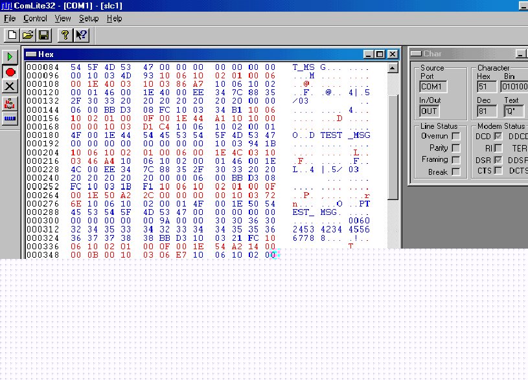528x380 pixels.
Task: Click the Source Port field showing COM1
Action: pyautogui.click(x=433, y=87)
